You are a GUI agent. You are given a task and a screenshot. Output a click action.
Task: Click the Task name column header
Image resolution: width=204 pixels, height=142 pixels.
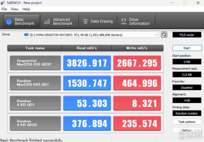pyautogui.click(x=35, y=48)
